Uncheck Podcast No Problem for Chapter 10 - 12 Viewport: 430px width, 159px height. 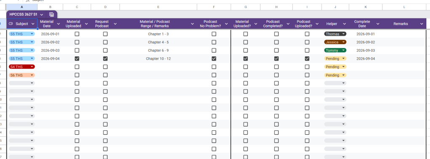click(x=214, y=58)
